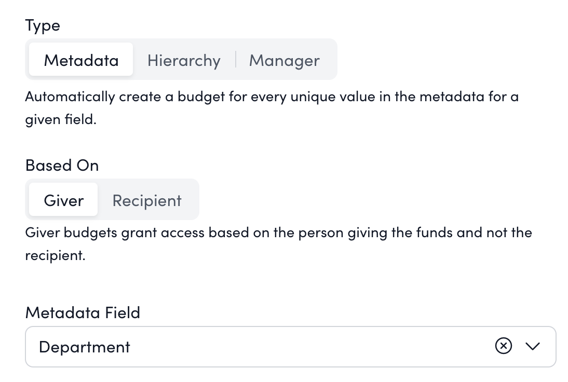Image resolution: width=568 pixels, height=382 pixels.
Task: Click the Type section label
Action: click(43, 25)
